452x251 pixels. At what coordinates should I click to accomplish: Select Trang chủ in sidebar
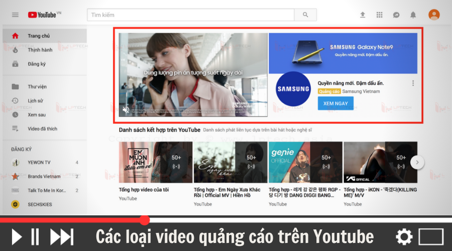click(x=45, y=36)
